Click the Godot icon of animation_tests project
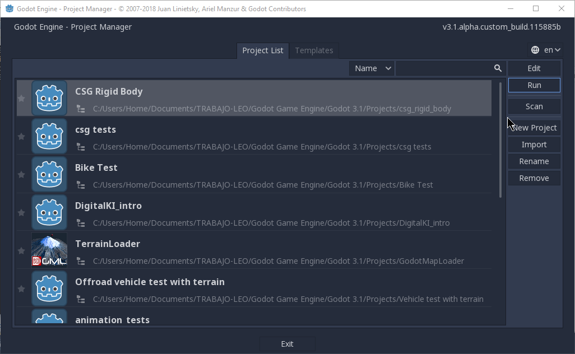Viewport: 575px width, 354px height. [49, 316]
